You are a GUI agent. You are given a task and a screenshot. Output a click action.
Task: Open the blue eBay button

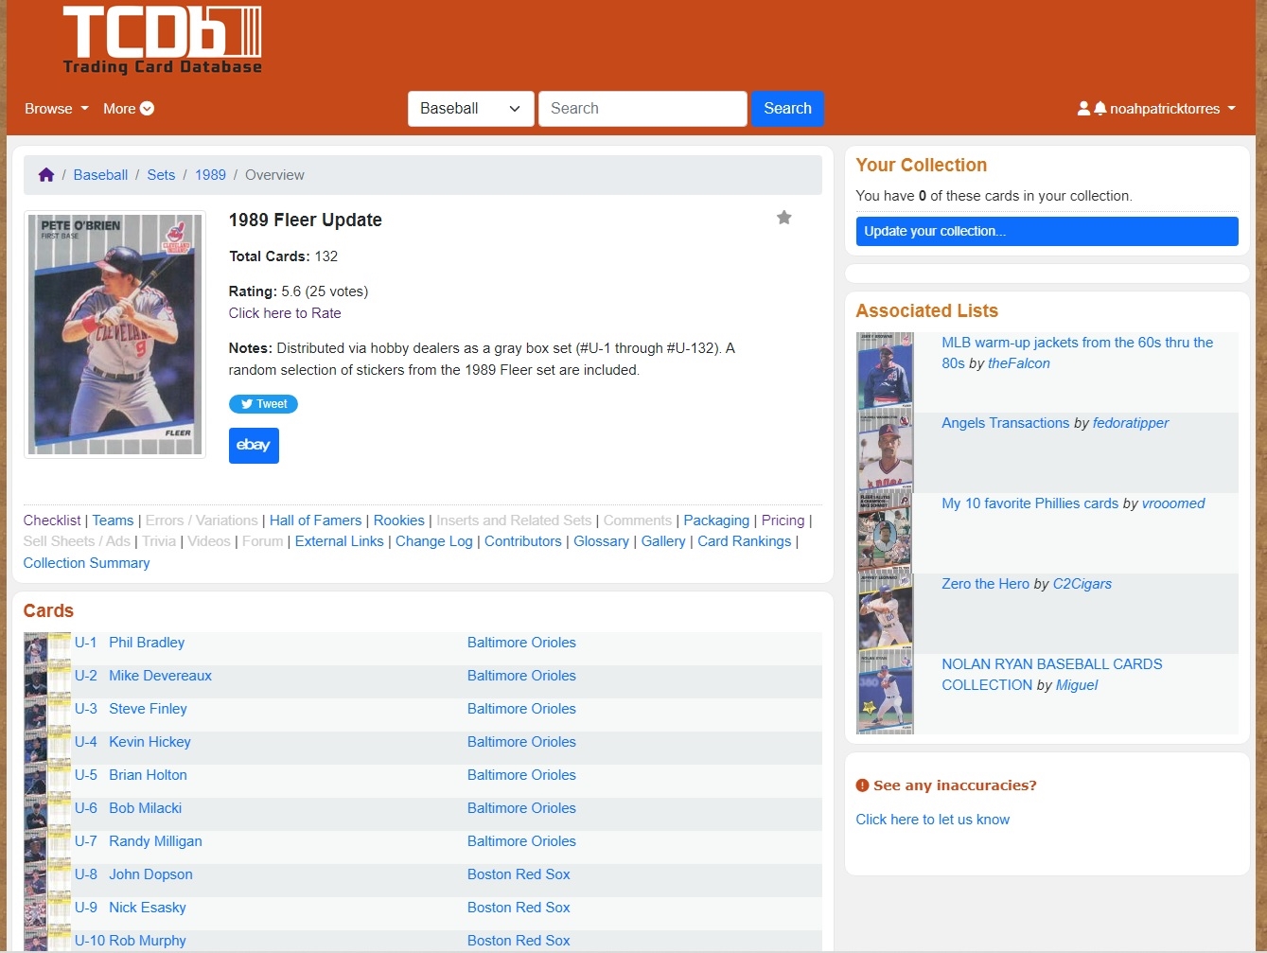[254, 446]
